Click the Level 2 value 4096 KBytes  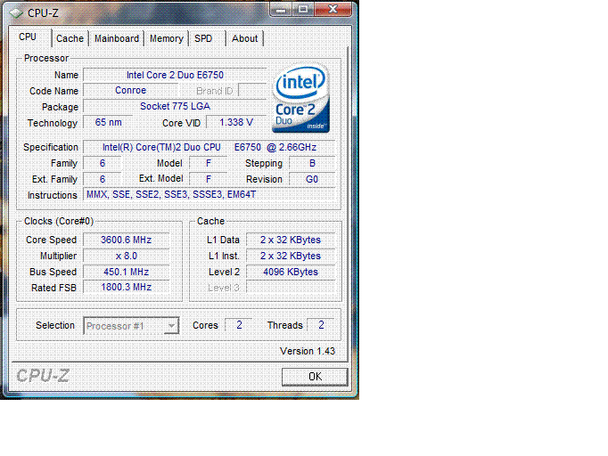(x=291, y=272)
